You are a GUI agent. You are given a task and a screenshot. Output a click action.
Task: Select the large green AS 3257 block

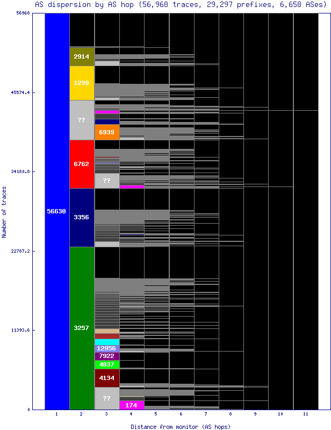[x=82, y=327]
